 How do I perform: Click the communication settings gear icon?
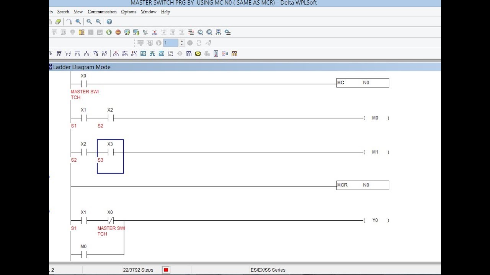coord(228,32)
